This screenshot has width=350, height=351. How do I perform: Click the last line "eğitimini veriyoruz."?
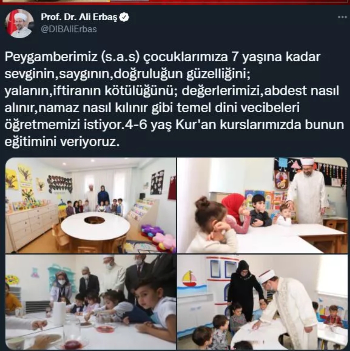[x=62, y=142]
